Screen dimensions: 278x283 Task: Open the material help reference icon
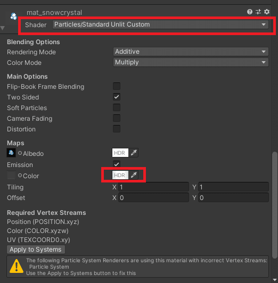[250, 12]
